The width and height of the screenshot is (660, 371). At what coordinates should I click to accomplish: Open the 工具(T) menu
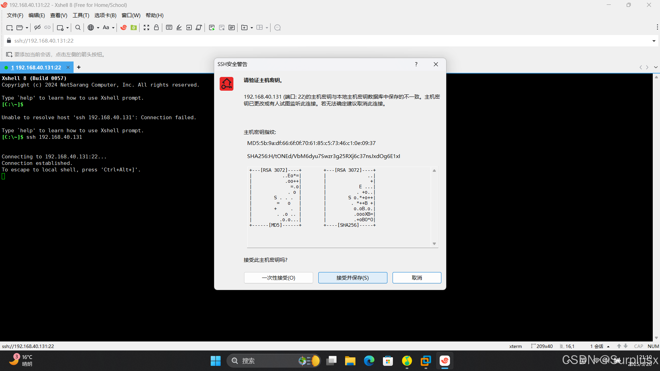[81, 15]
